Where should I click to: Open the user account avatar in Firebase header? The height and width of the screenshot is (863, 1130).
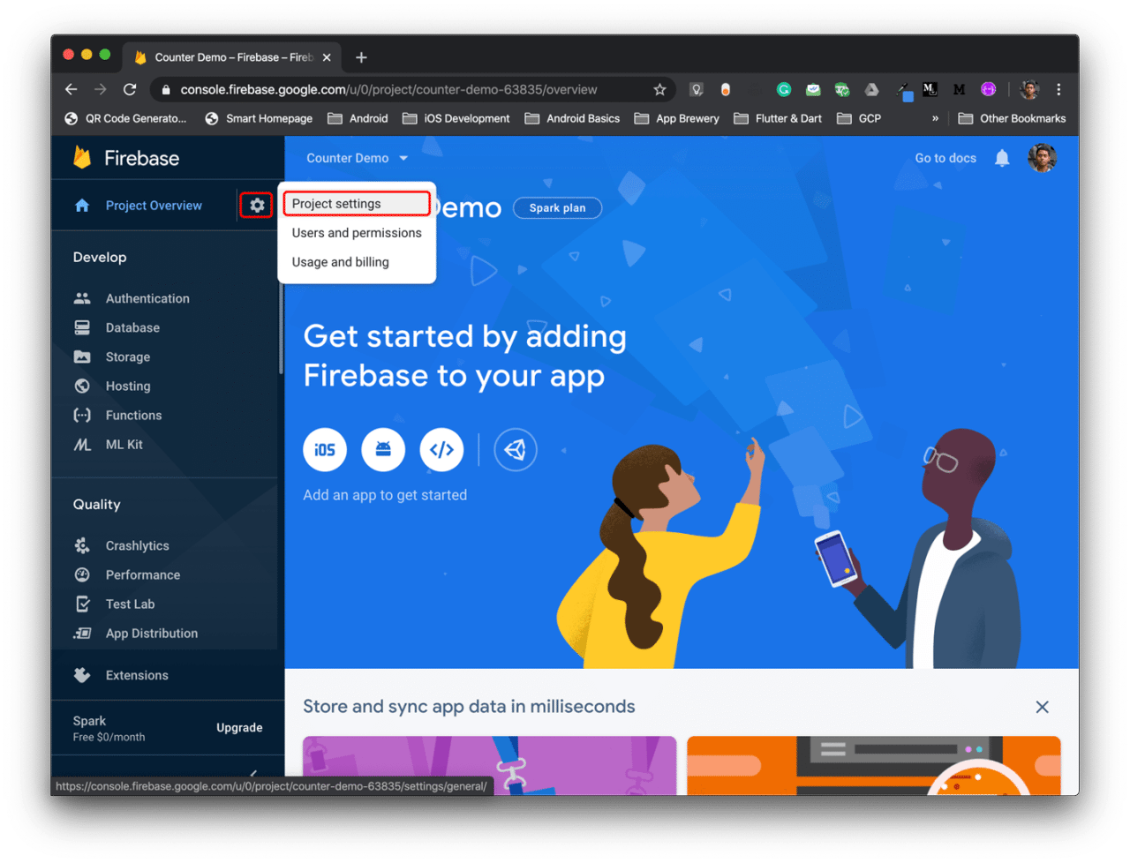(1043, 158)
